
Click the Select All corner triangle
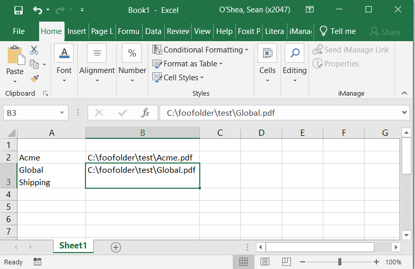point(11,132)
